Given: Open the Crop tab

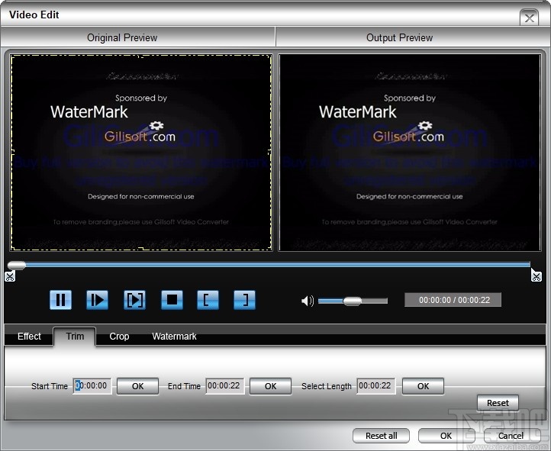Looking at the screenshot, I should click(x=119, y=337).
